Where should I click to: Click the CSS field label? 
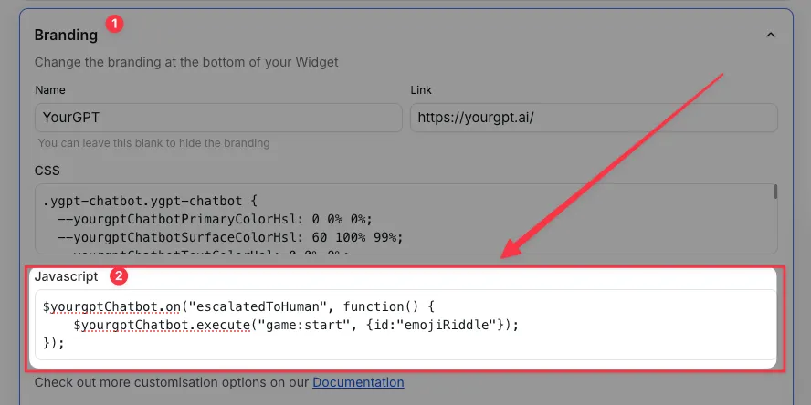click(47, 170)
